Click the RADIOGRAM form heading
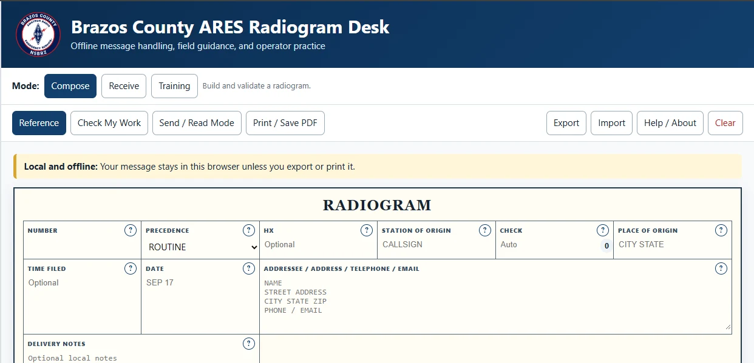Screen dimensions: 754x363 pyautogui.click(x=377, y=205)
